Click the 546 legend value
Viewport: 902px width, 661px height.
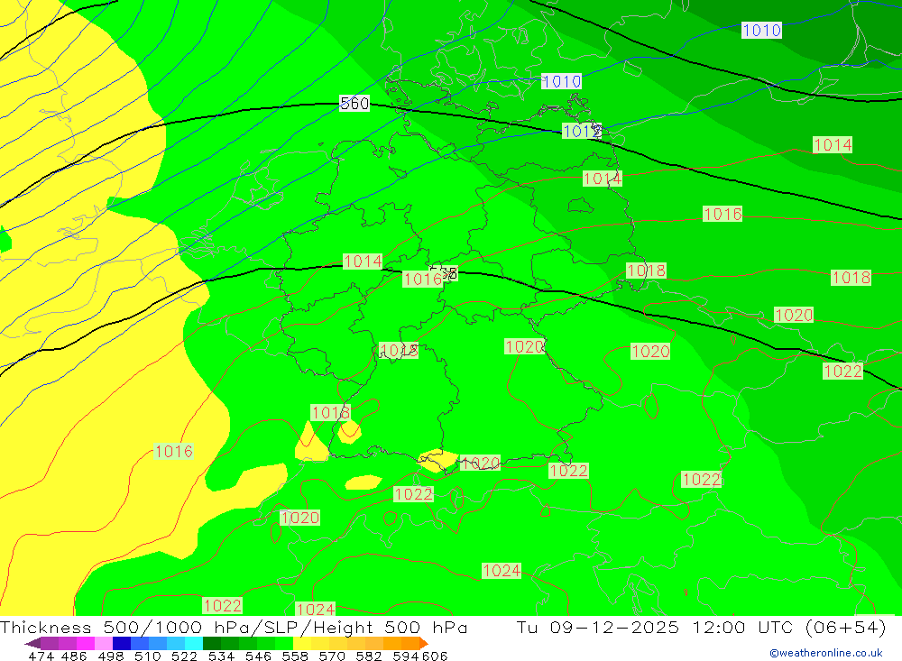click(x=258, y=656)
